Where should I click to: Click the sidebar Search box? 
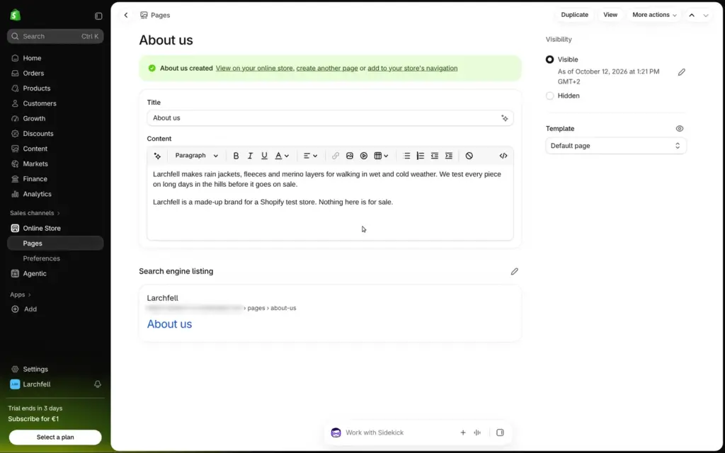tap(55, 36)
